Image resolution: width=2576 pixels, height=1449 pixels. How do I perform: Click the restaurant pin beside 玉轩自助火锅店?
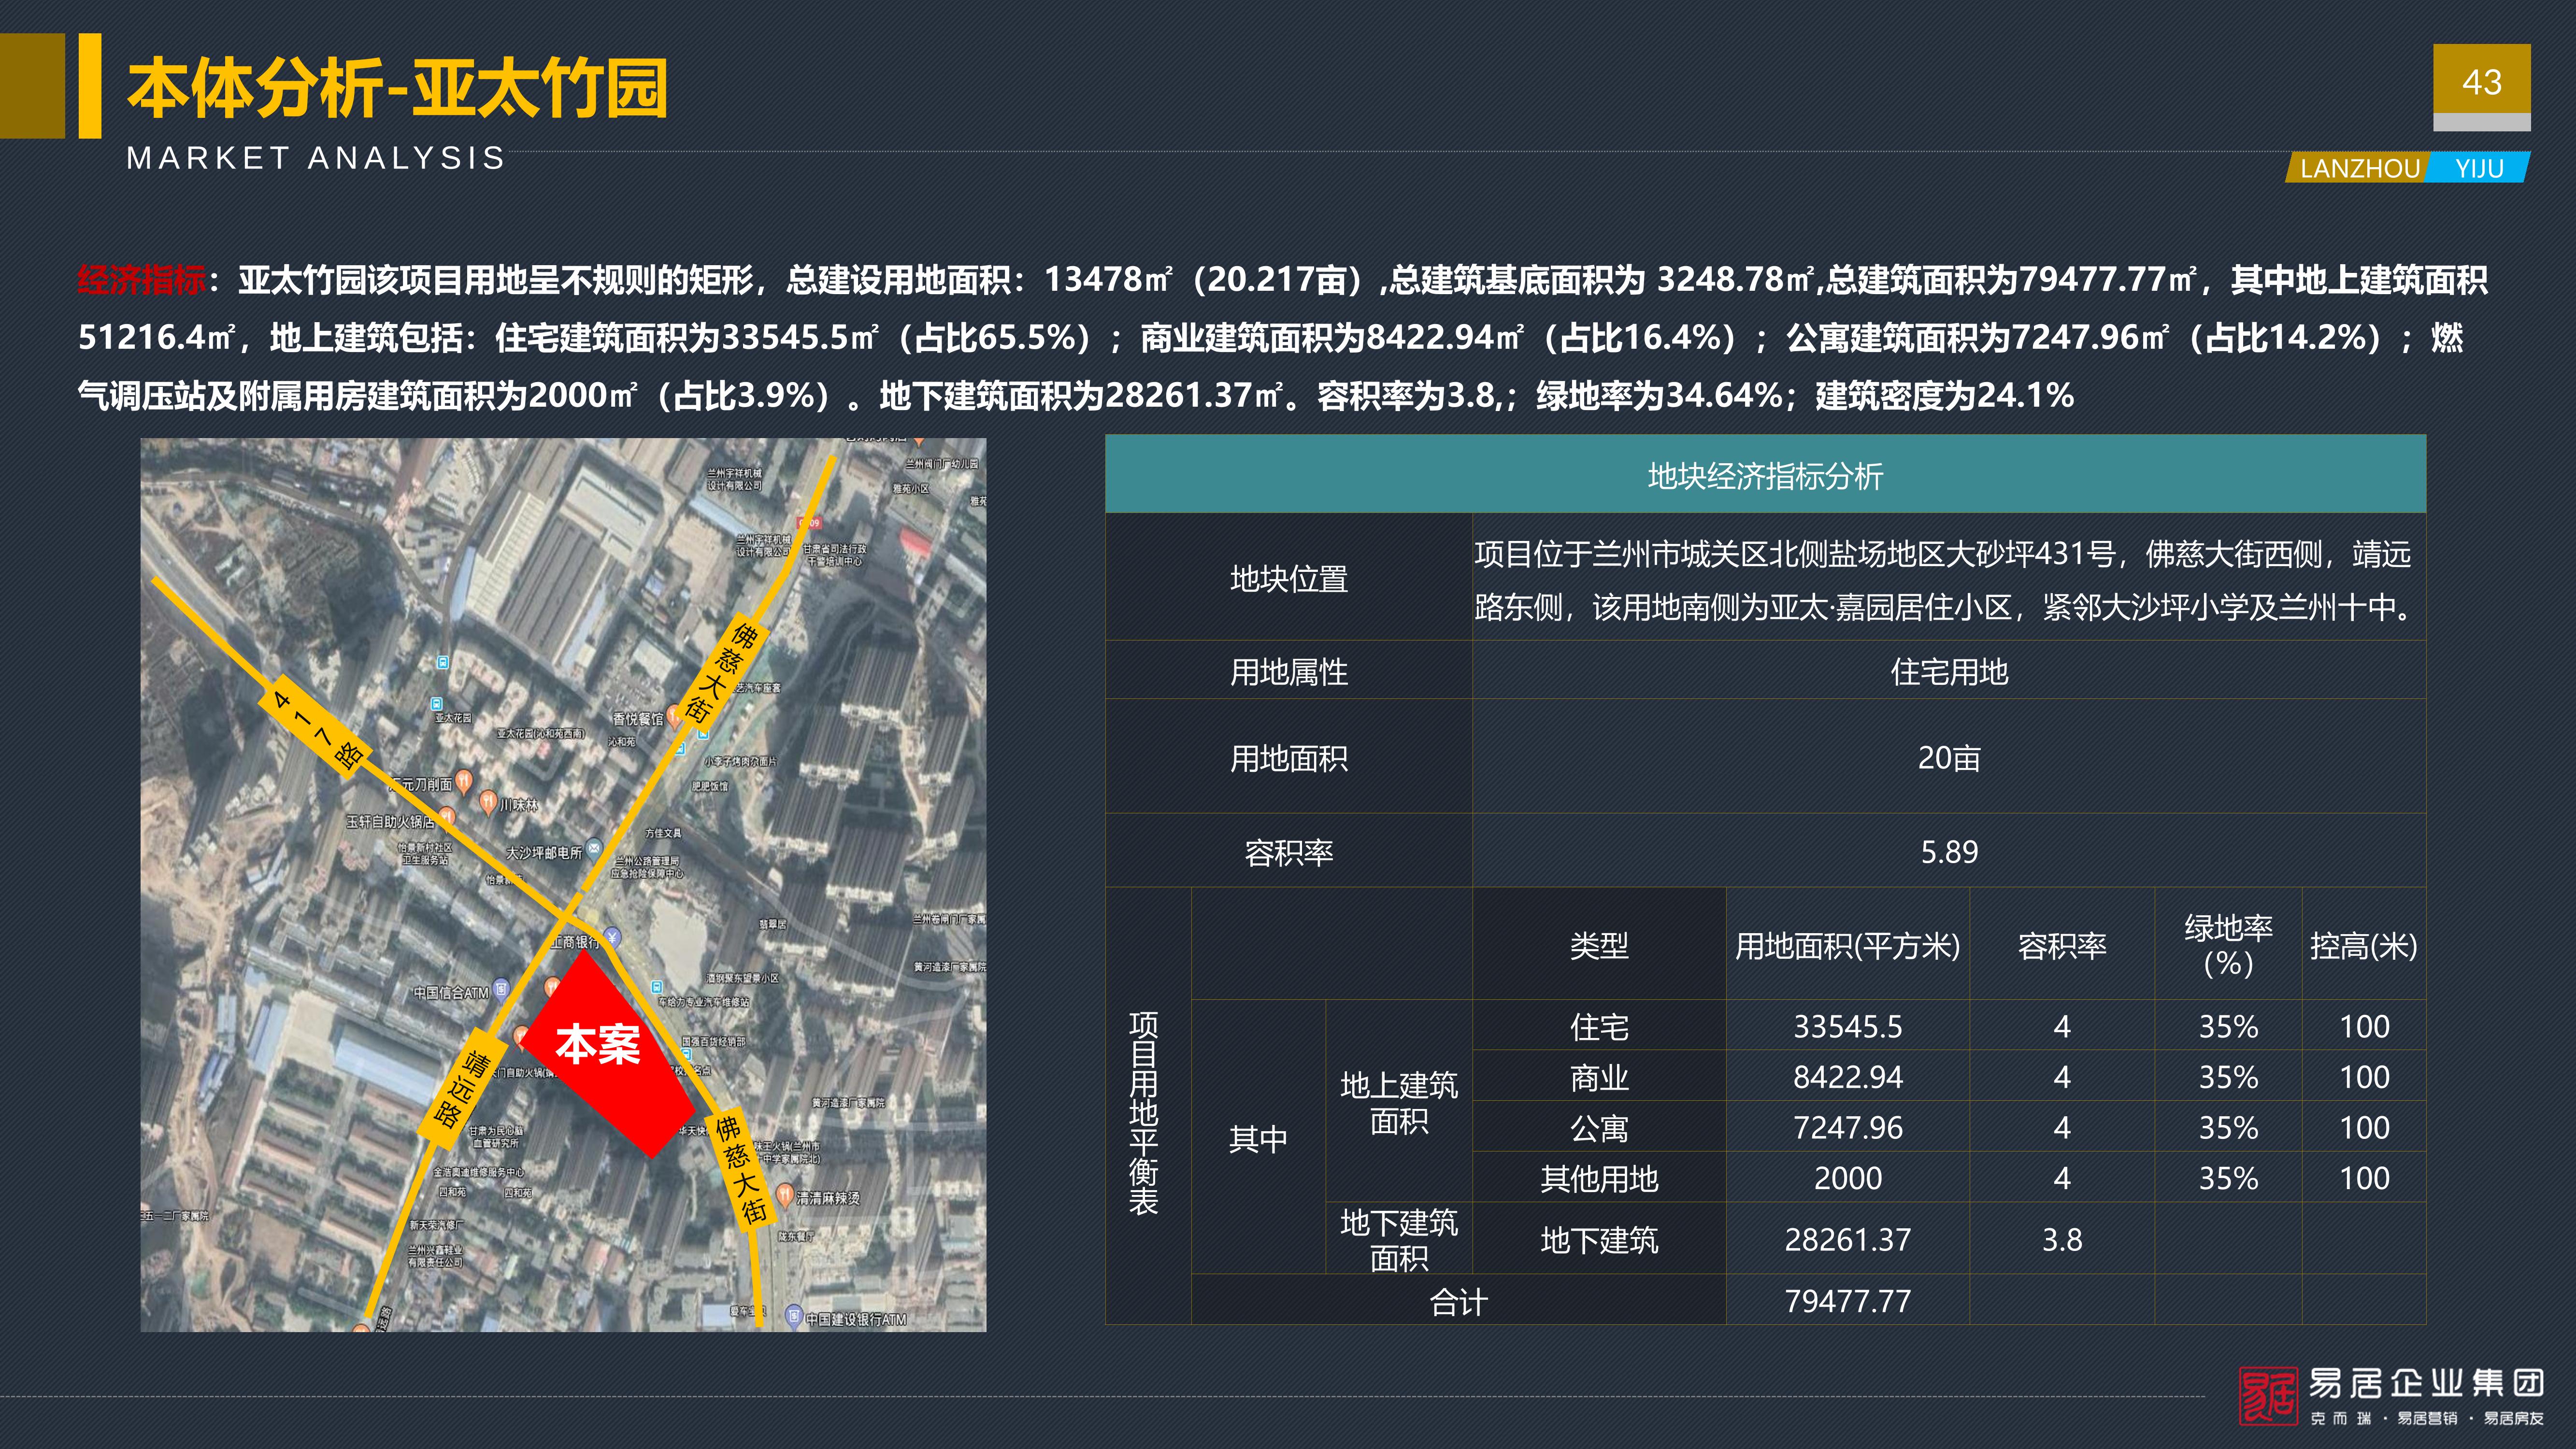(447, 817)
